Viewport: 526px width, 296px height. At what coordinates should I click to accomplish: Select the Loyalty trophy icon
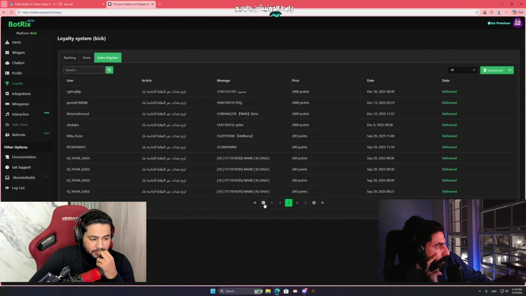pos(7,83)
